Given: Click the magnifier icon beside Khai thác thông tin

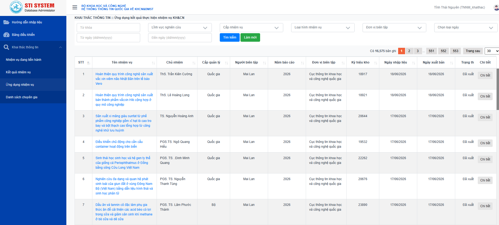Looking at the screenshot, I should (6, 47).
